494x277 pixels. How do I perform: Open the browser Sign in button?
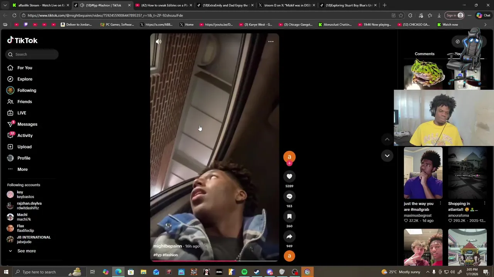(454, 15)
